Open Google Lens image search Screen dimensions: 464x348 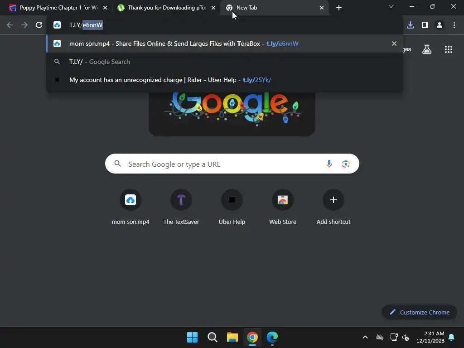pos(346,164)
